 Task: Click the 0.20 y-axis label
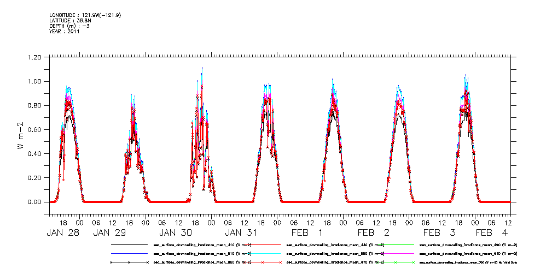click(34, 178)
